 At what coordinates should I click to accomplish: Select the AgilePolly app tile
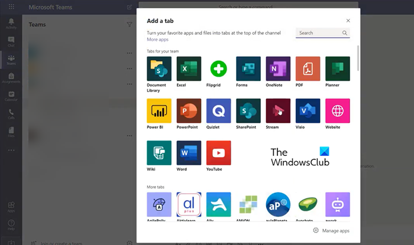(159, 204)
